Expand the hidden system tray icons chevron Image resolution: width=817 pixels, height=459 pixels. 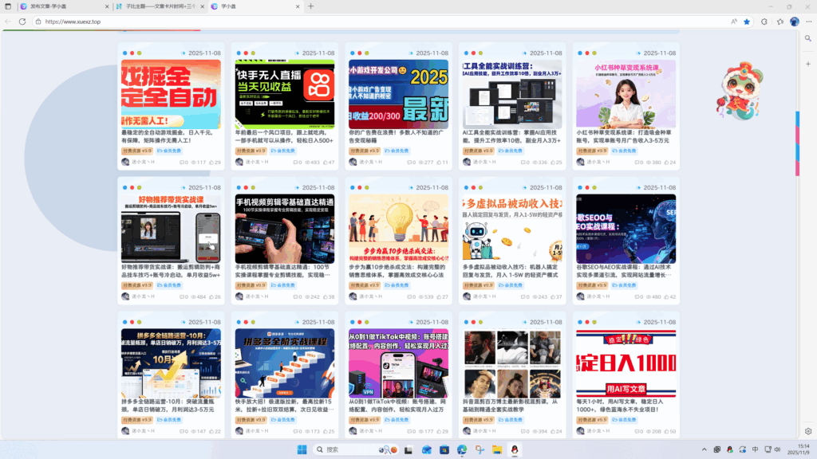tap(705, 450)
